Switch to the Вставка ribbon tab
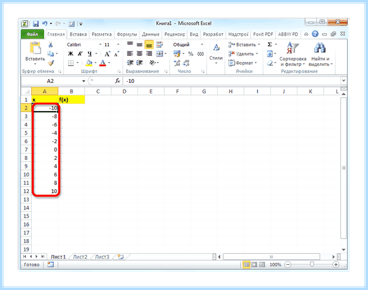Image resolution: width=368 pixels, height=290 pixels. [x=78, y=34]
